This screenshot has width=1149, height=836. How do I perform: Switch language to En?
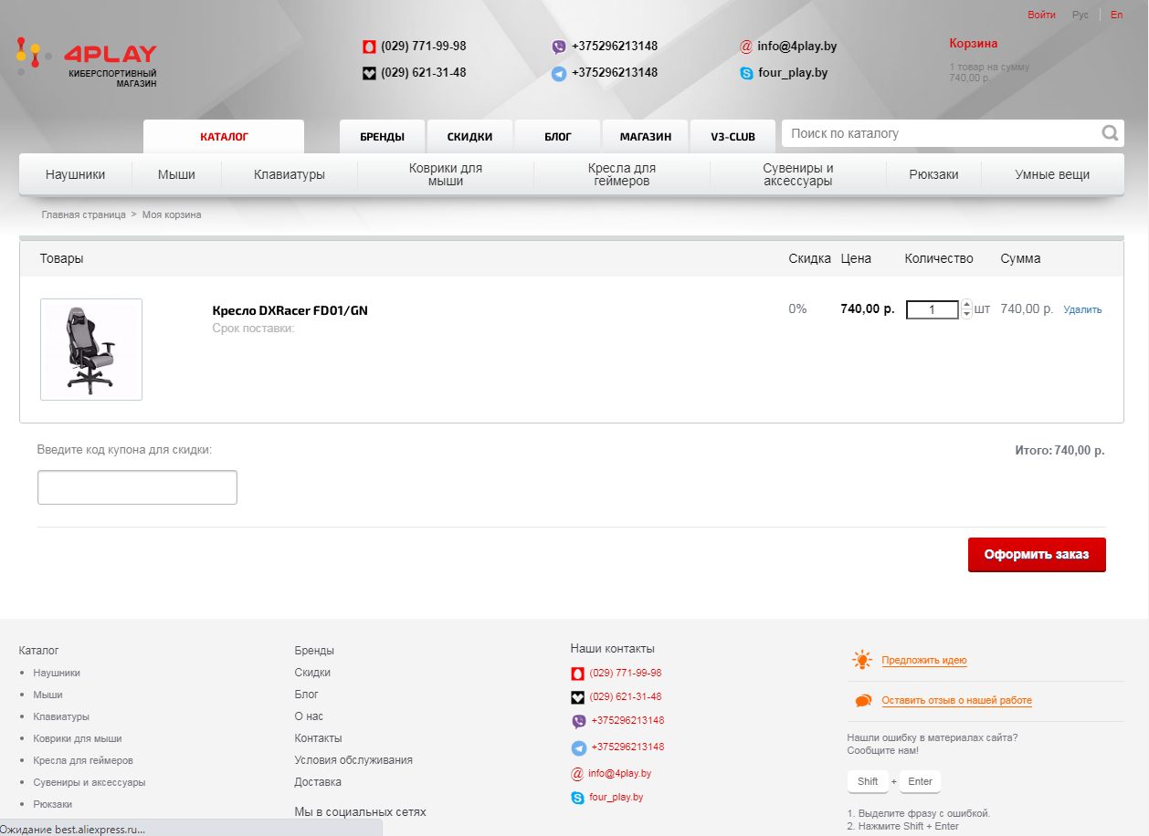[x=1117, y=15]
